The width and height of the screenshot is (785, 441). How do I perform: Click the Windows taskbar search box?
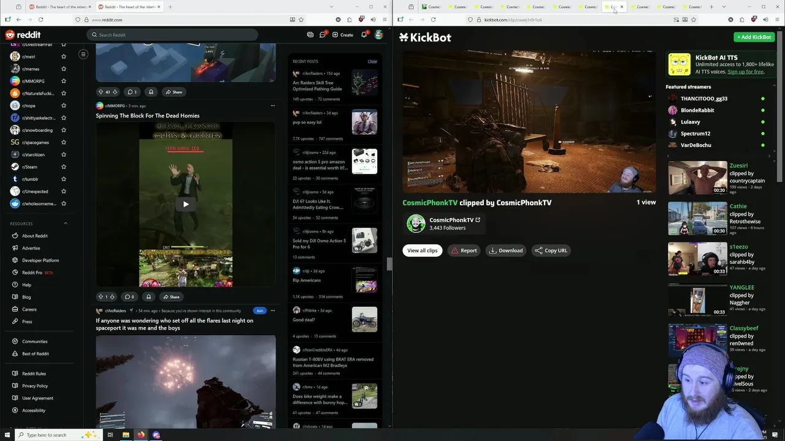coord(58,435)
